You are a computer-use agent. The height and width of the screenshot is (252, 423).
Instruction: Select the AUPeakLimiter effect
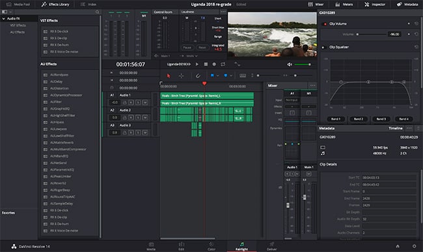click(x=61, y=177)
